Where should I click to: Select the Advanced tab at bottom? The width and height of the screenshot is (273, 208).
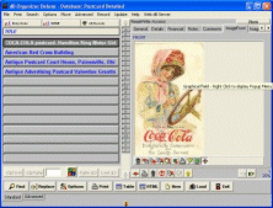34,197
